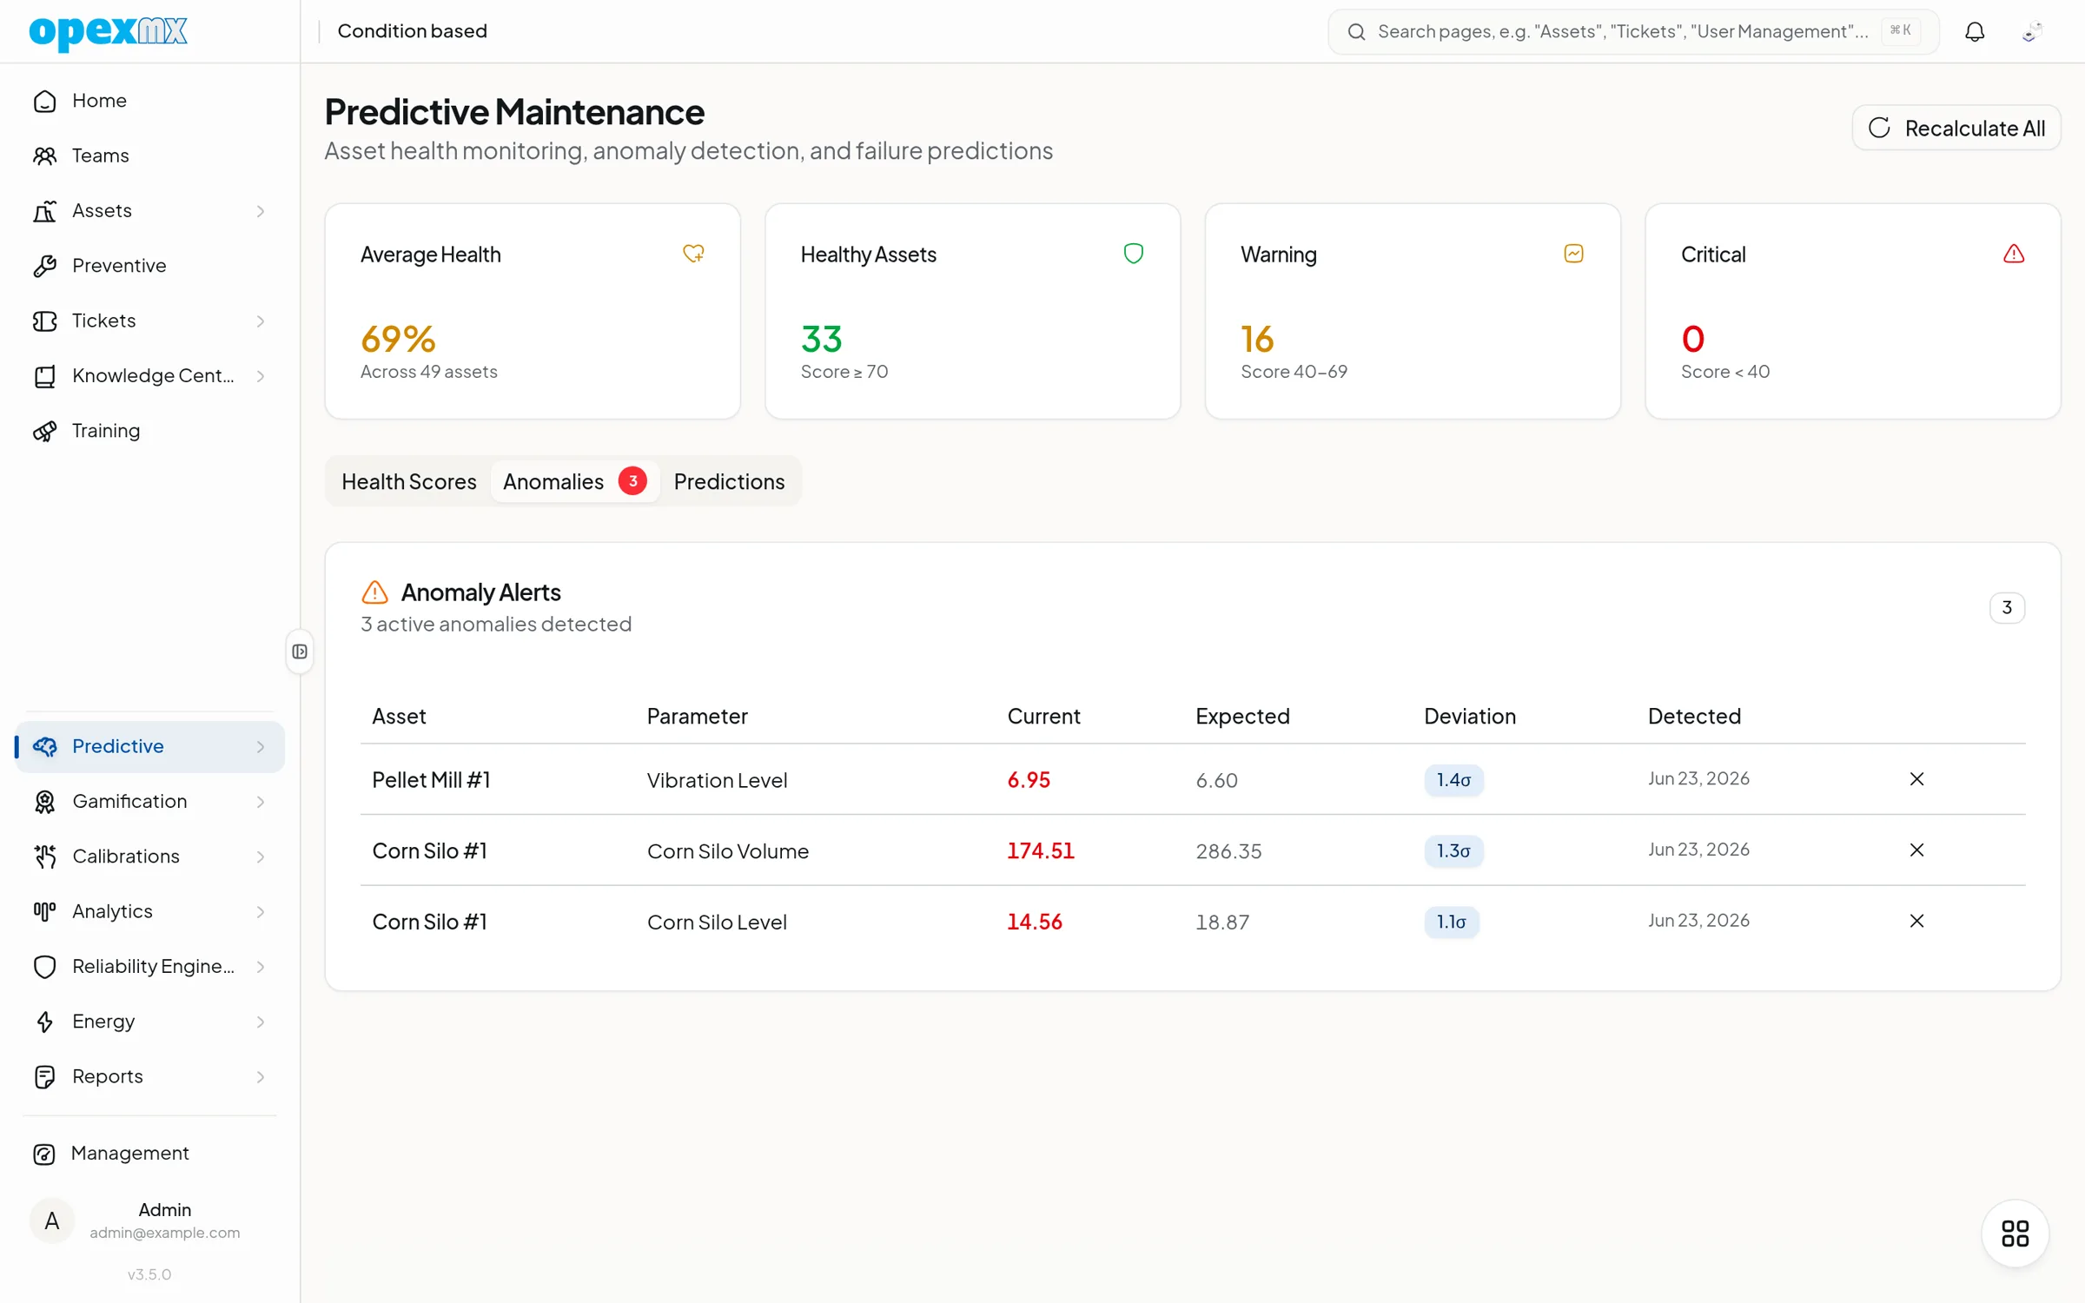This screenshot has height=1303, width=2085.
Task: Focus the Search pages input field
Action: [1633, 32]
